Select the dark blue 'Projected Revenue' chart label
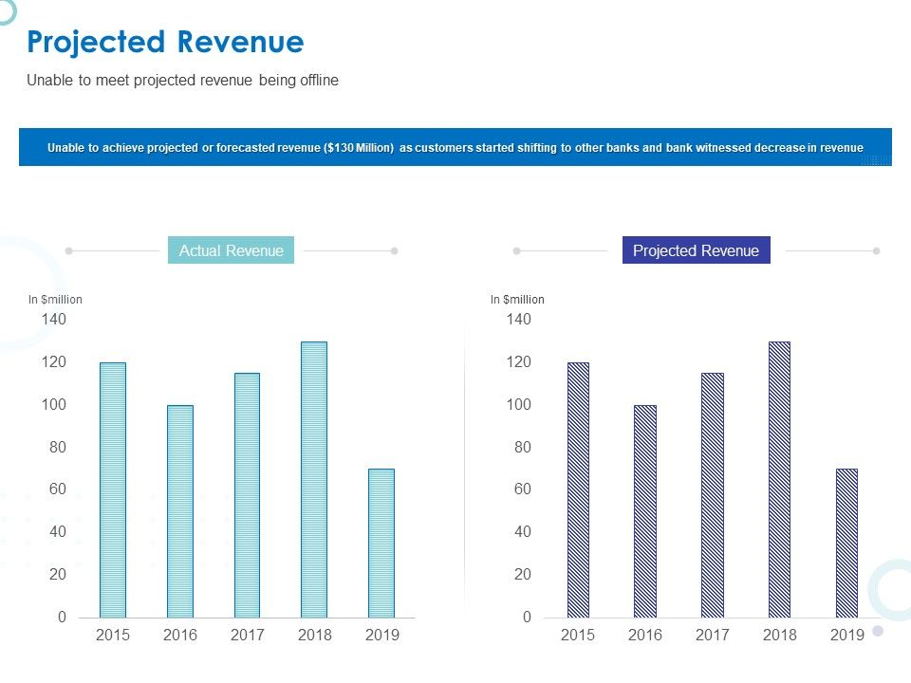Screen dimensions: 911x683 (696, 250)
